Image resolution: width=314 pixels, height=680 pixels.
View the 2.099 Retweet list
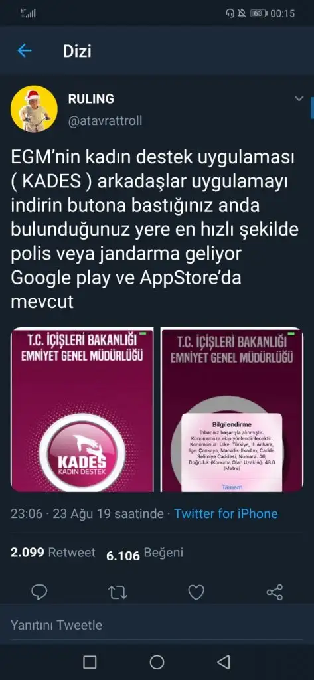53,552
